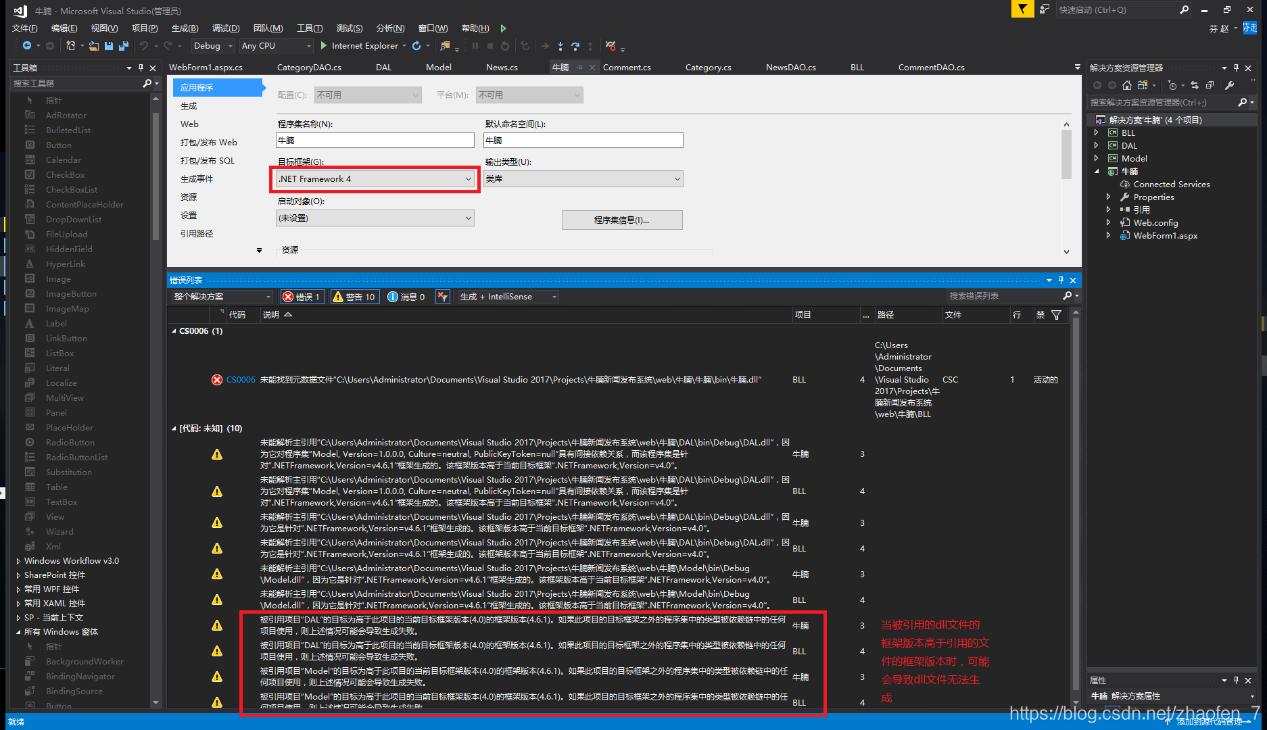1267x730 pixels.
Task: Expand the BLL project node
Action: pos(1096,132)
